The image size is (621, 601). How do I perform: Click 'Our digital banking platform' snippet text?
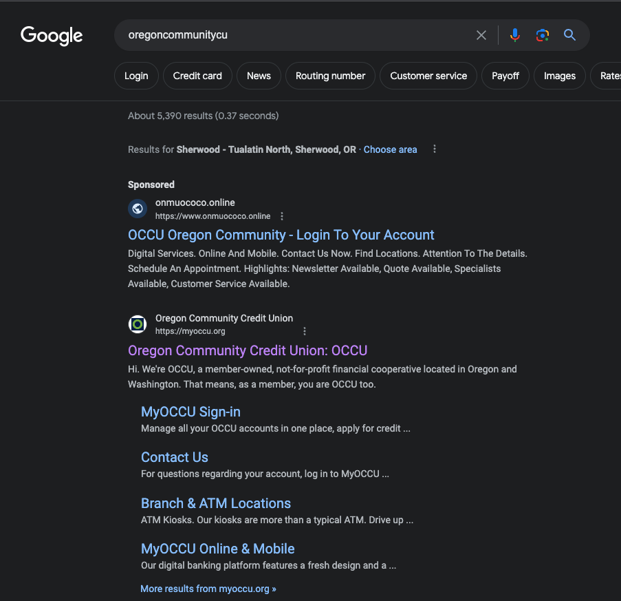click(x=268, y=565)
